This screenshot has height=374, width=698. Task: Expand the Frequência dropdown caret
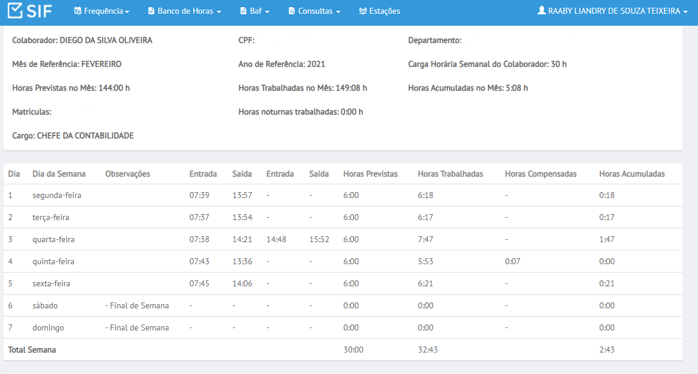pos(127,12)
